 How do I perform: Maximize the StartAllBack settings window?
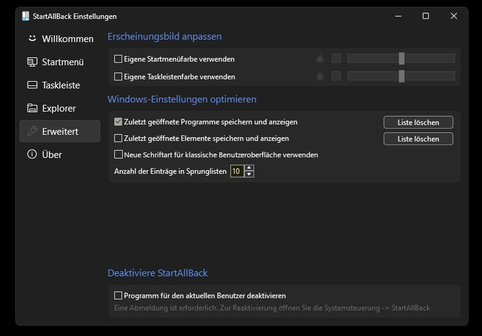tap(426, 16)
